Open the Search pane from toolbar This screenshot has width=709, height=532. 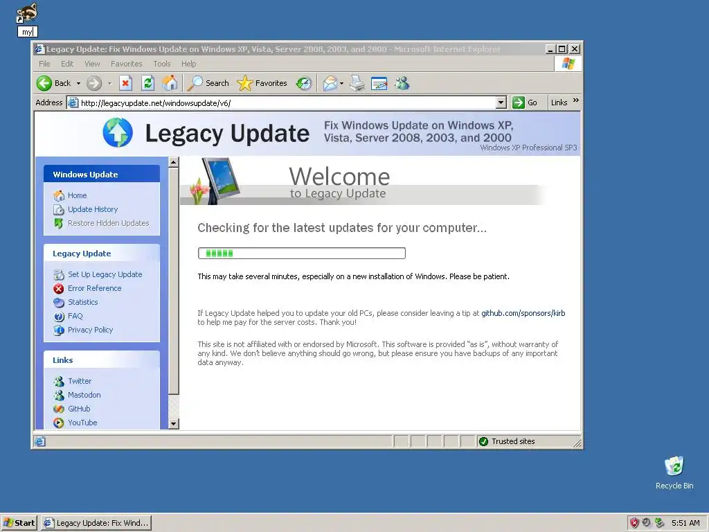[208, 83]
